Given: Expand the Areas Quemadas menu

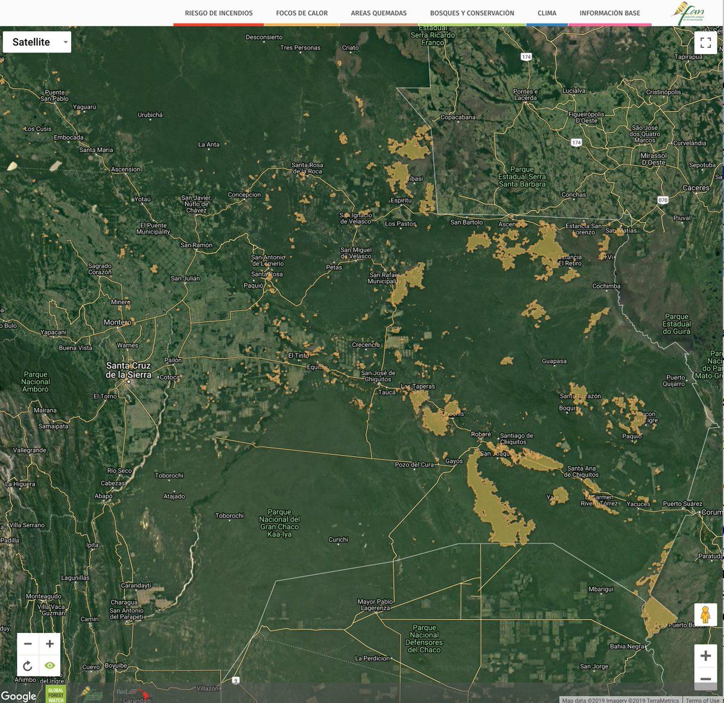Looking at the screenshot, I should [379, 13].
